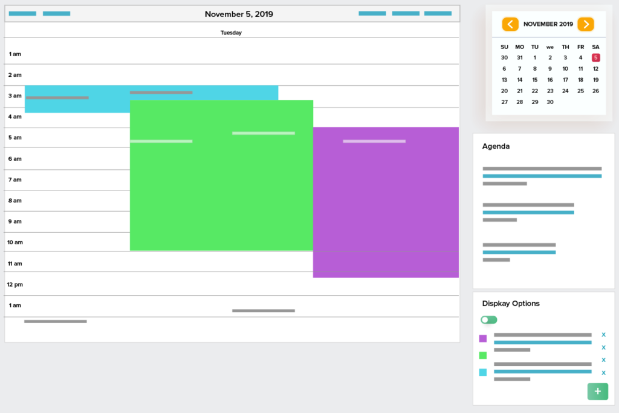Select the first blue button in the top-left toolbar
The height and width of the screenshot is (413, 619).
coord(22,13)
